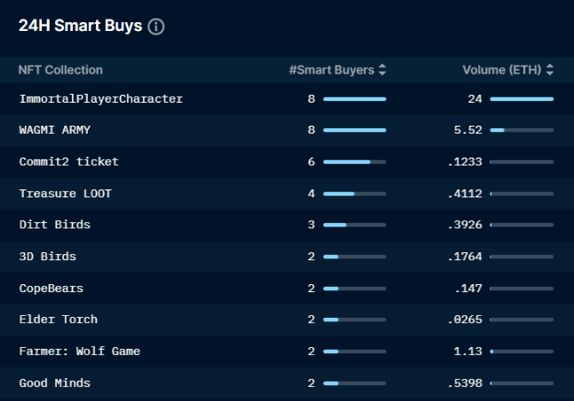
Task: Open WAGMI ARMY collection
Action: (x=54, y=130)
